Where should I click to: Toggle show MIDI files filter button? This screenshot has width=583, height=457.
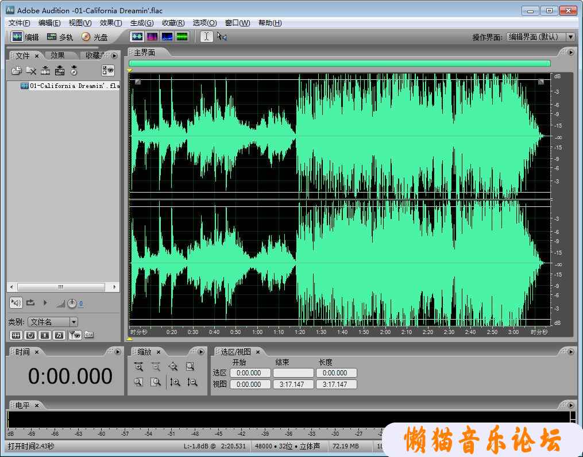(x=60, y=335)
